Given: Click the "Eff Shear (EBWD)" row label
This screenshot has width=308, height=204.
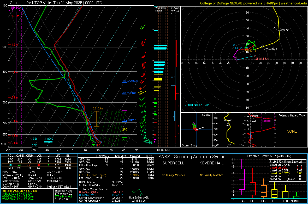Looking at the screenshot, I should pos(90,178).
